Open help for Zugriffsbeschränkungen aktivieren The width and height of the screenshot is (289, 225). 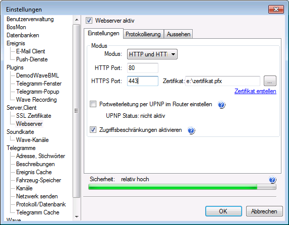click(191, 130)
